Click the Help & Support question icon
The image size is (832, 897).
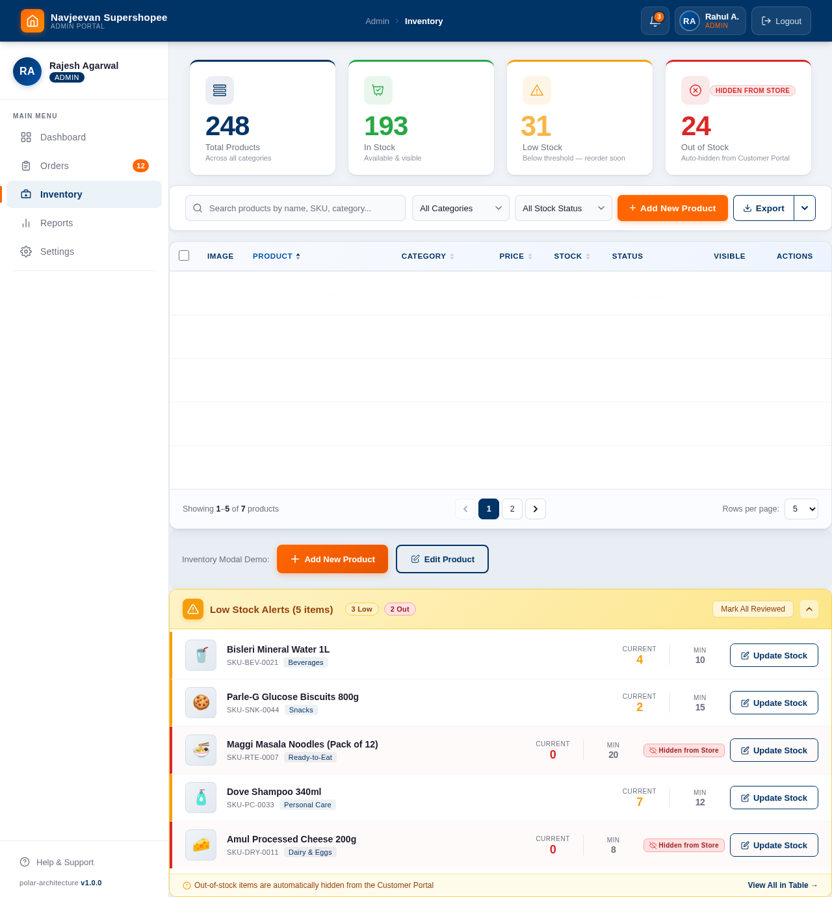point(25,862)
